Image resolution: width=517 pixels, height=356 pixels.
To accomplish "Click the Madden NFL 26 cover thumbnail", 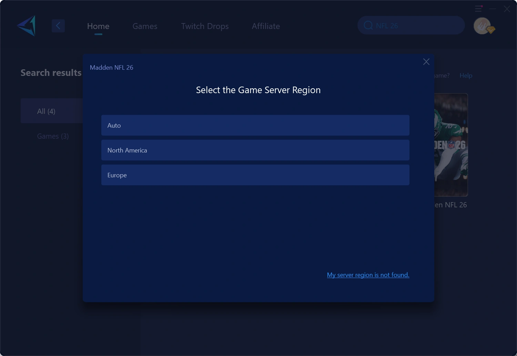I will click(x=451, y=145).
